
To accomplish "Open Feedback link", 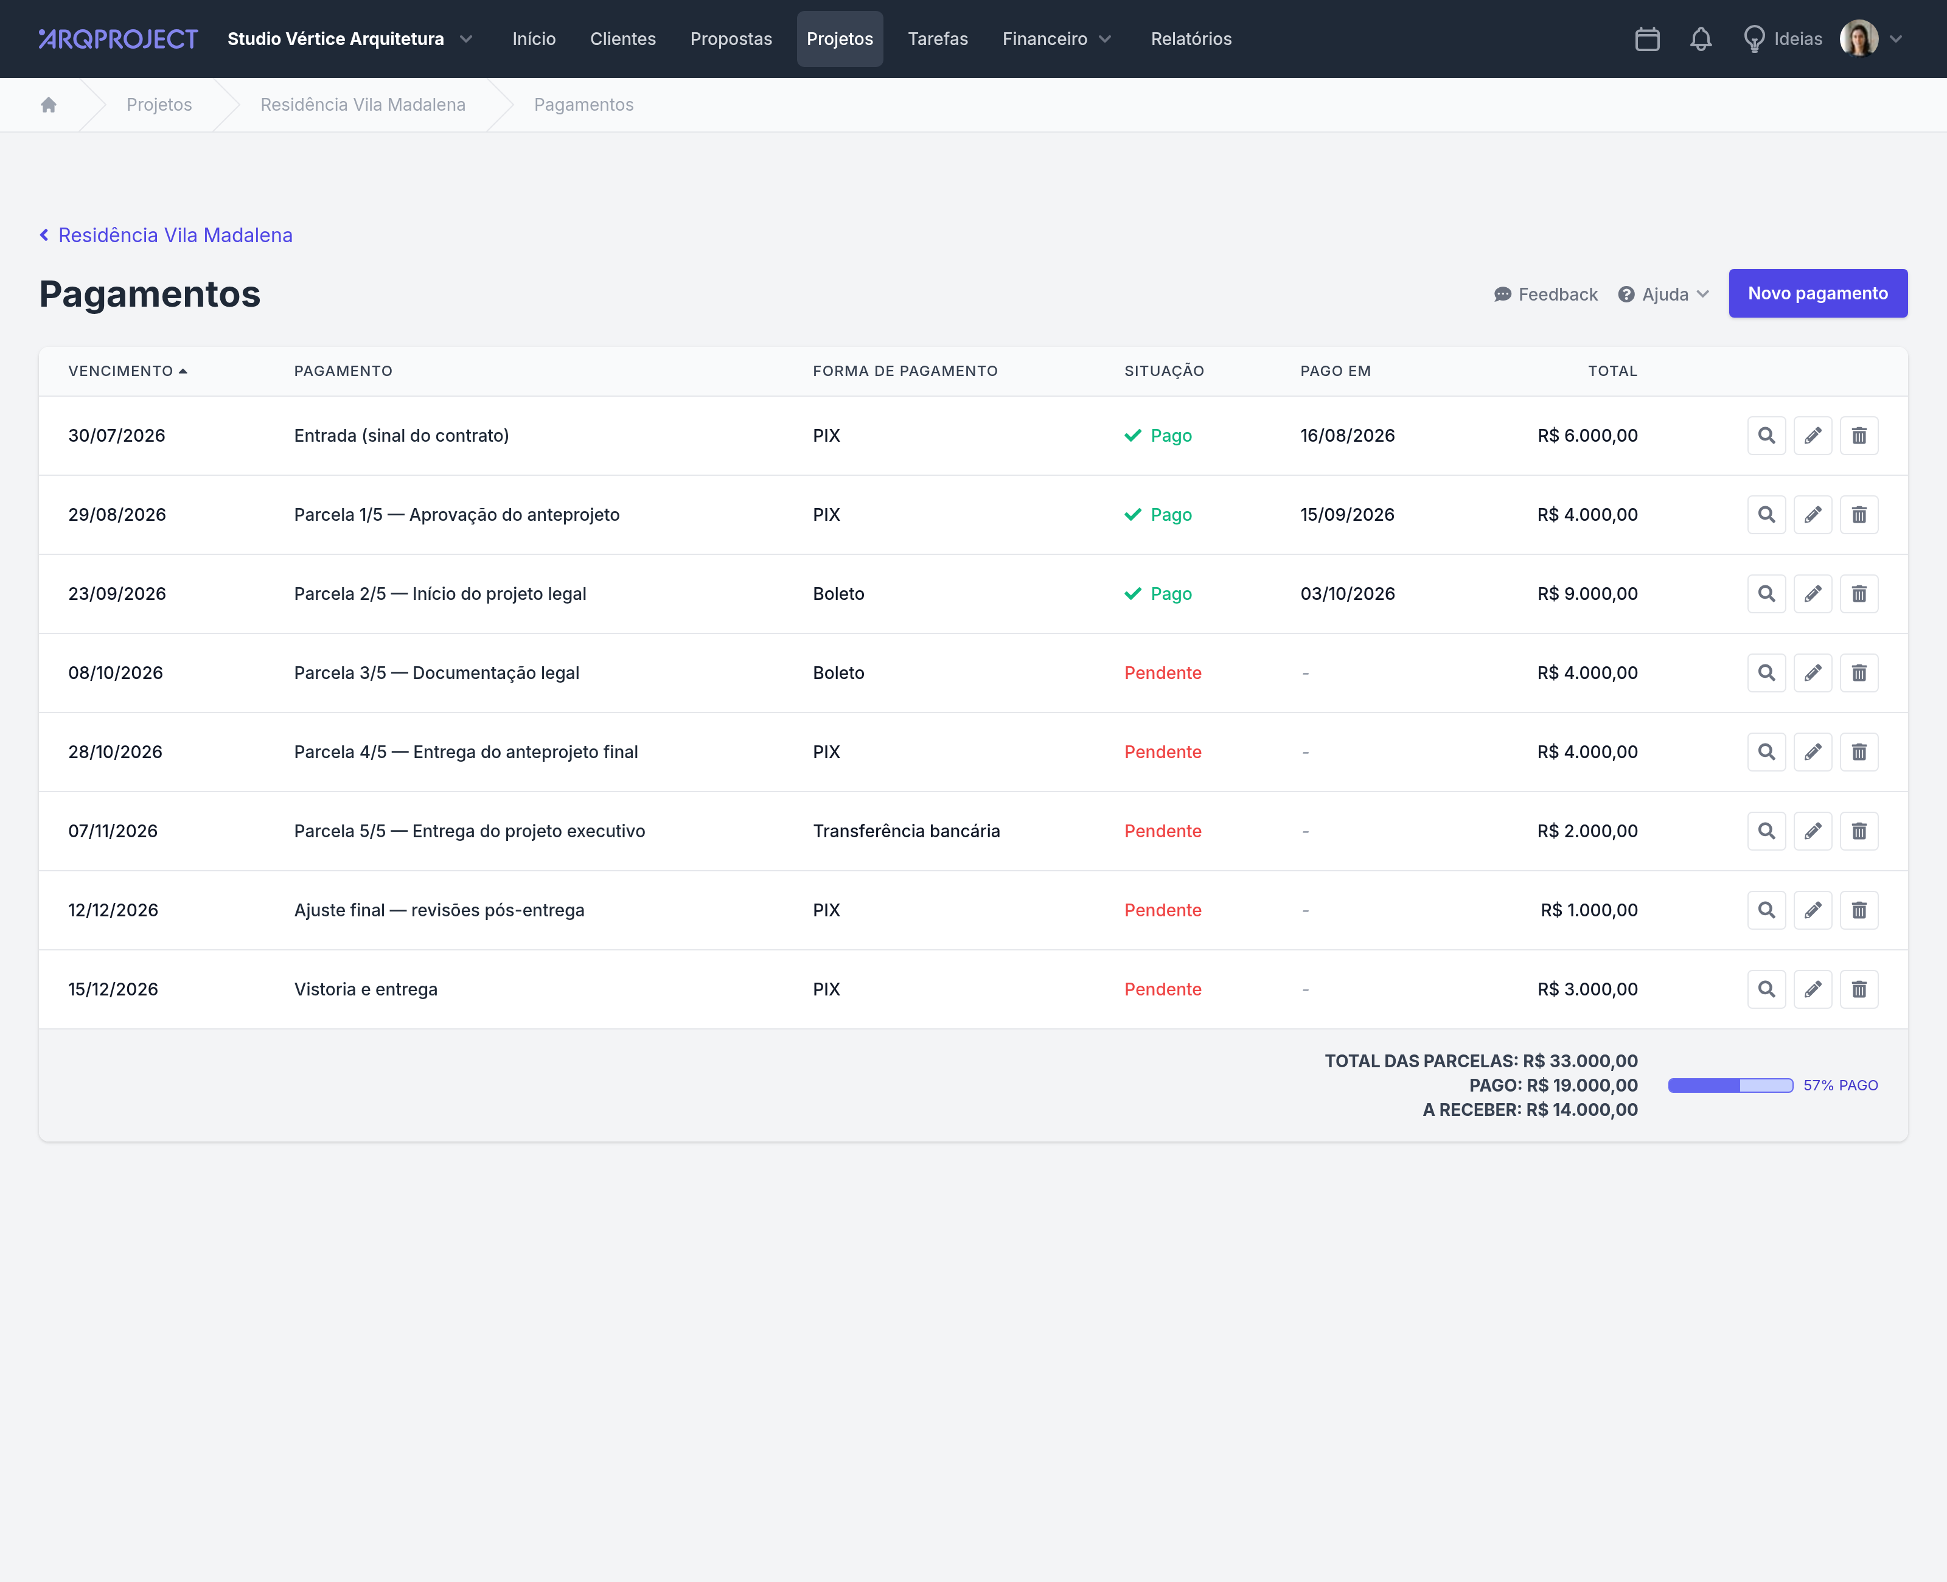I will [x=1546, y=294].
